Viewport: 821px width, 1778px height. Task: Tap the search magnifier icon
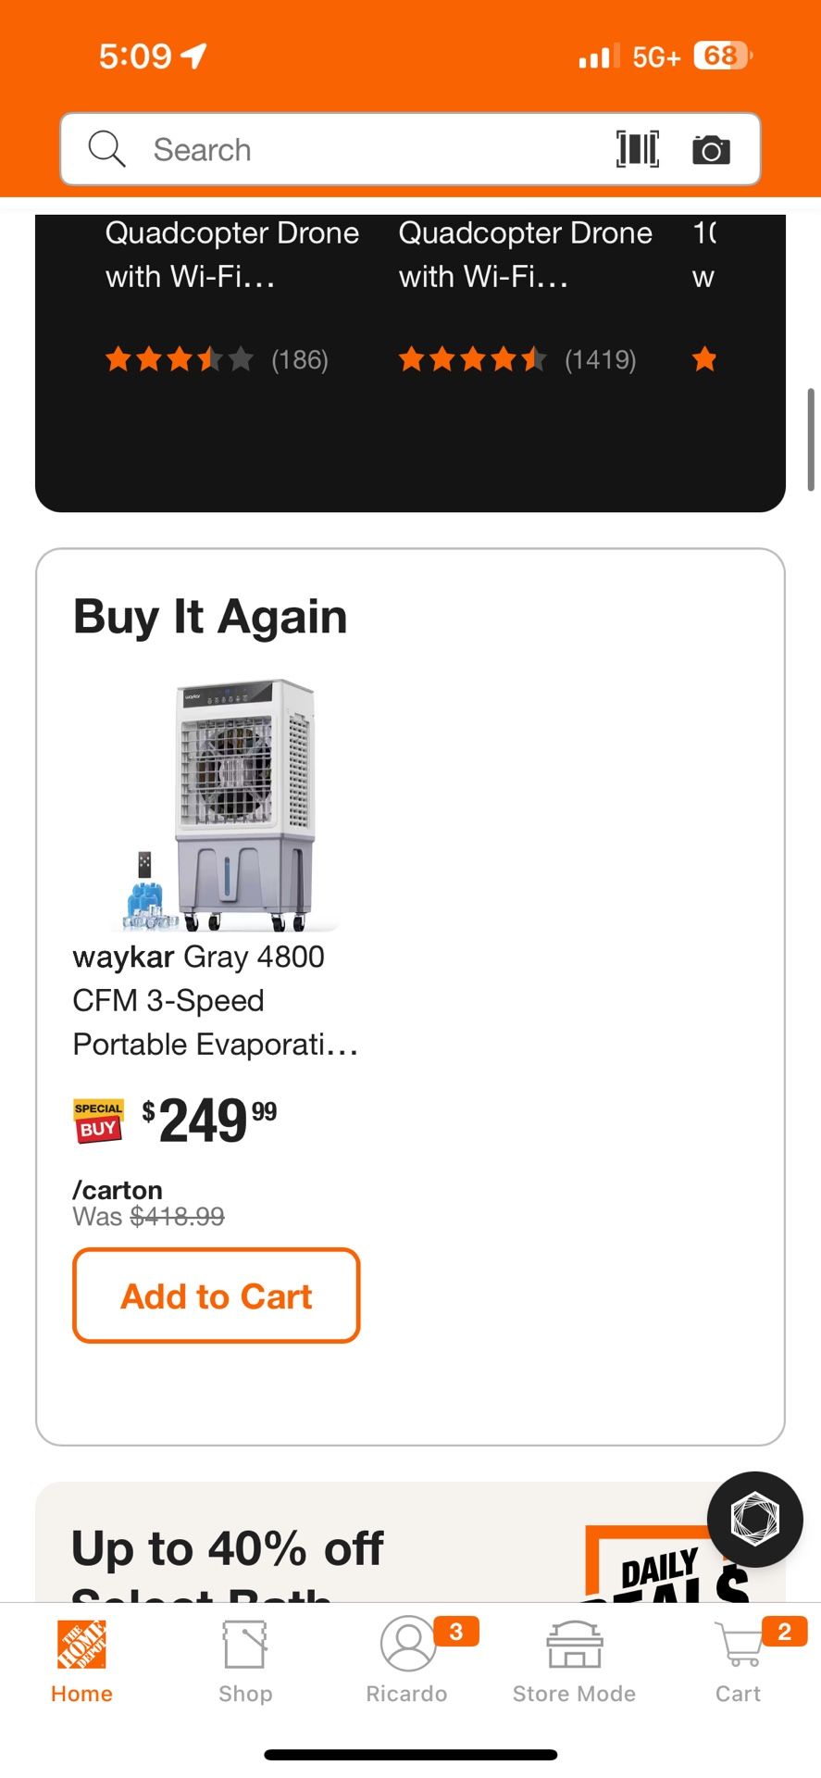106,149
